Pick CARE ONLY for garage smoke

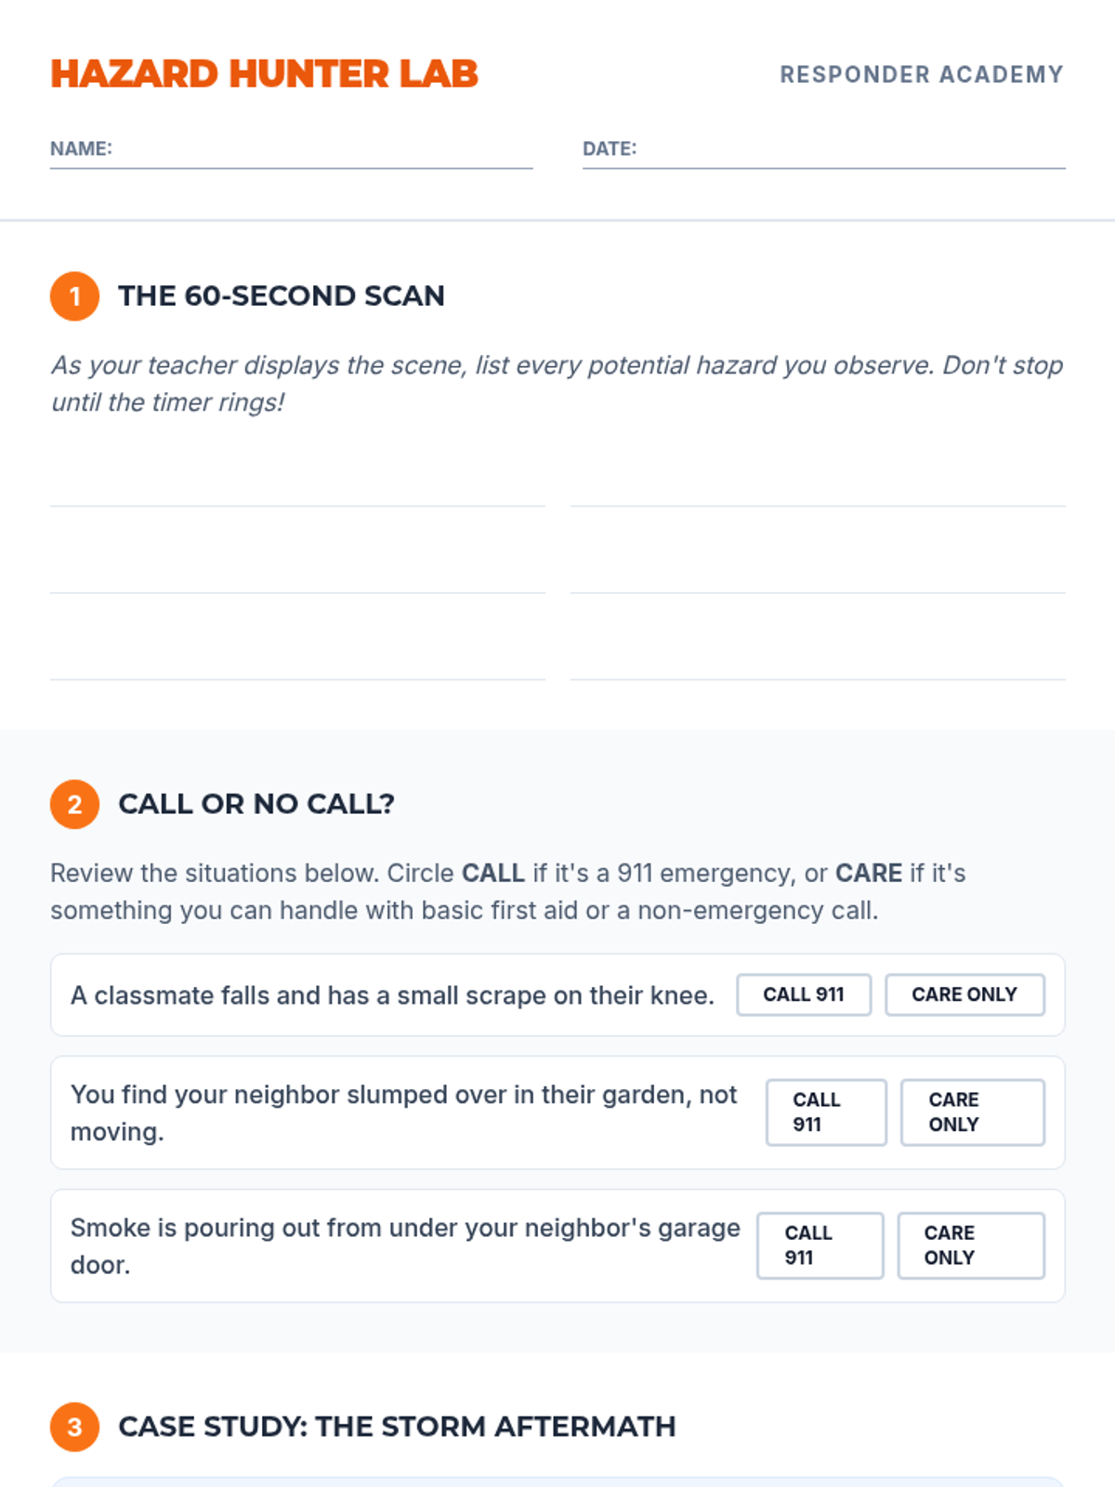click(x=971, y=1245)
